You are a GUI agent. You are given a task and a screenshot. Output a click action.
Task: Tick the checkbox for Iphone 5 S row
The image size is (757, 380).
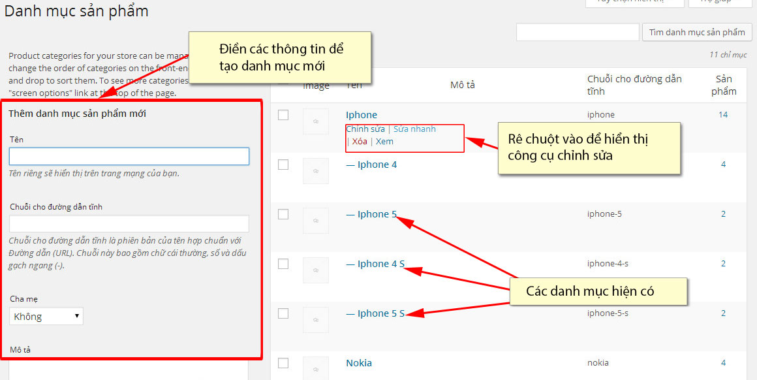283,313
